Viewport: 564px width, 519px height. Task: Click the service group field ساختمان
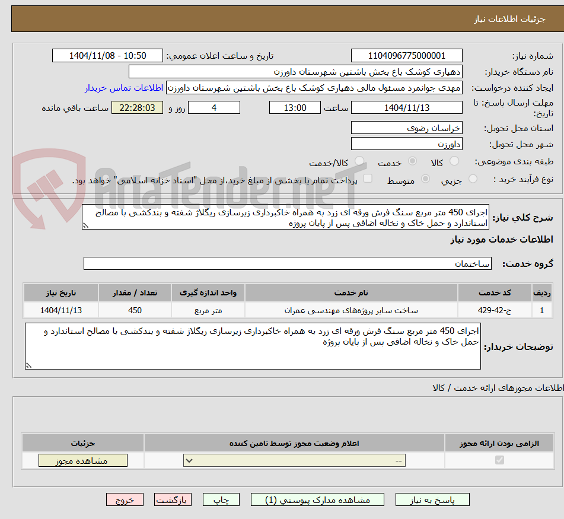(x=288, y=263)
